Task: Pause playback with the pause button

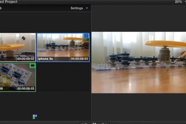Action: pos(95,123)
